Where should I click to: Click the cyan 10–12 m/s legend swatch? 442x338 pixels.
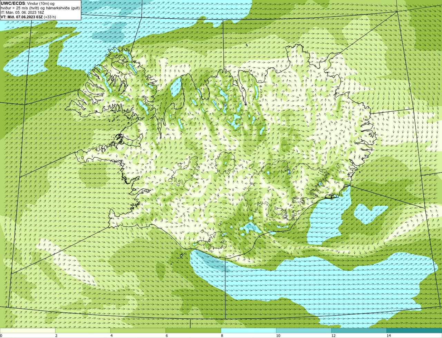[304, 330]
